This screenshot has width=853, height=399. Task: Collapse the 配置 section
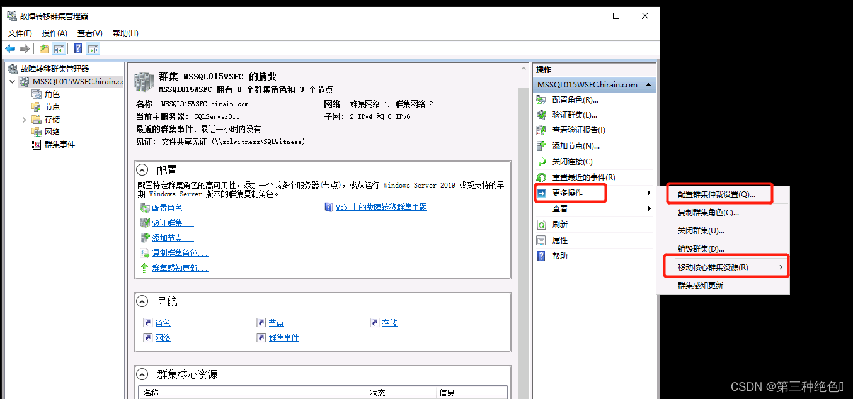point(143,170)
